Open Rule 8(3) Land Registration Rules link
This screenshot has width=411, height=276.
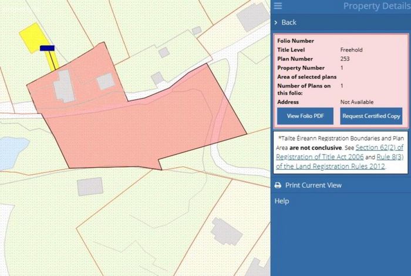340,161
